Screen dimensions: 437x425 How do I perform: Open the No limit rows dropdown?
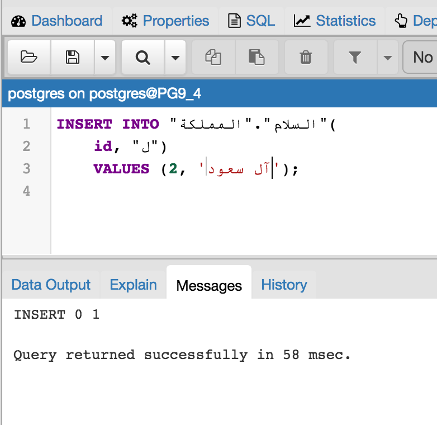point(420,57)
